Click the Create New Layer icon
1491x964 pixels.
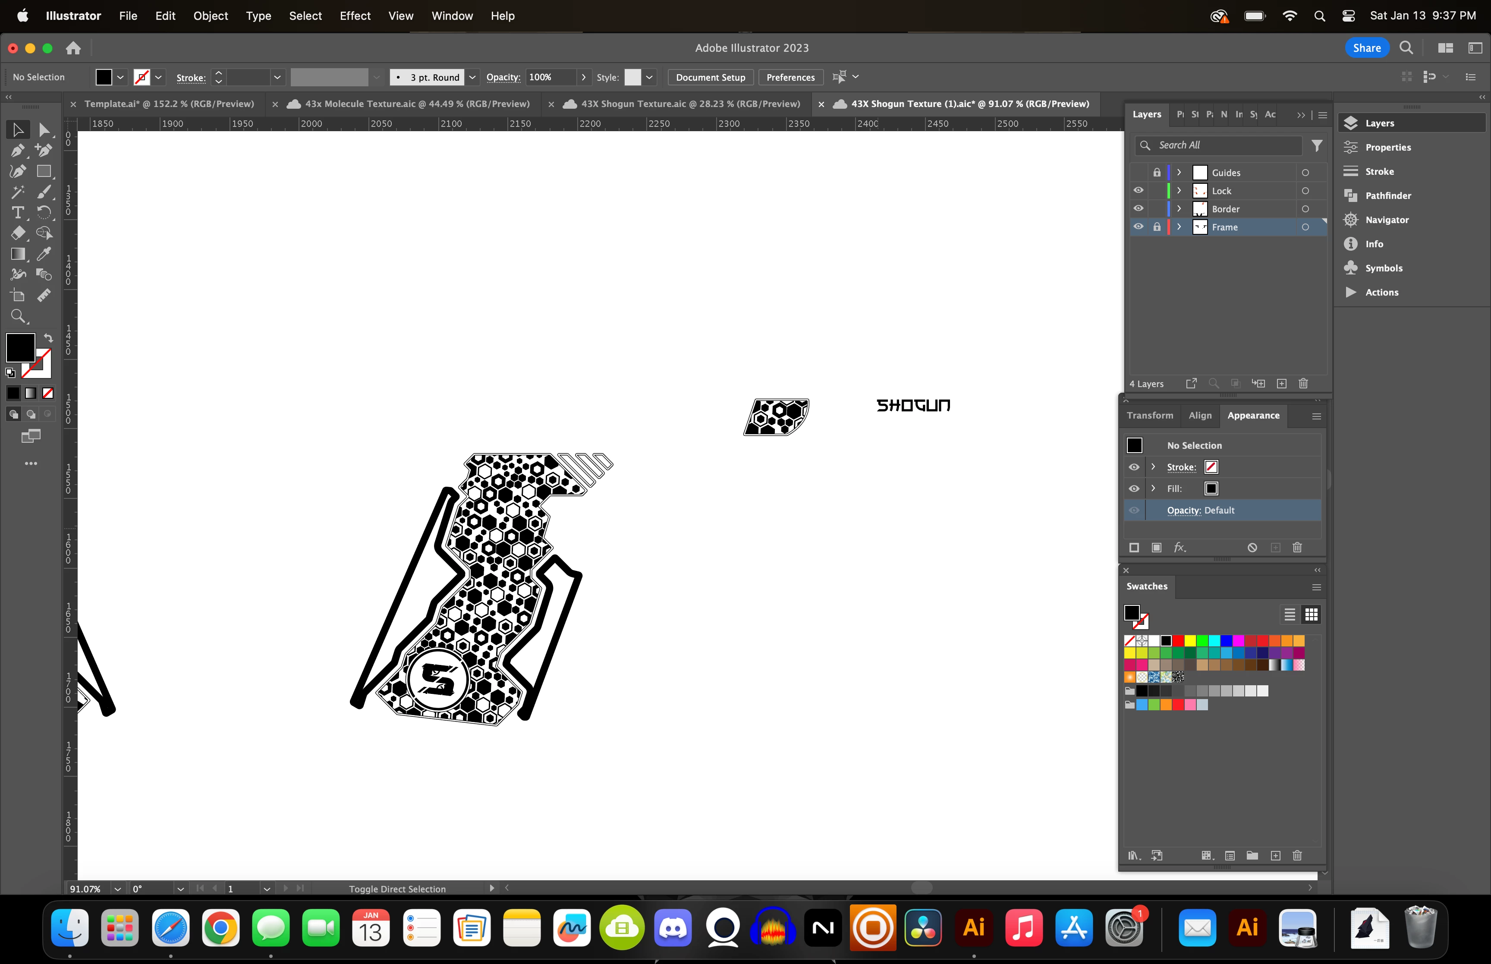point(1281,384)
